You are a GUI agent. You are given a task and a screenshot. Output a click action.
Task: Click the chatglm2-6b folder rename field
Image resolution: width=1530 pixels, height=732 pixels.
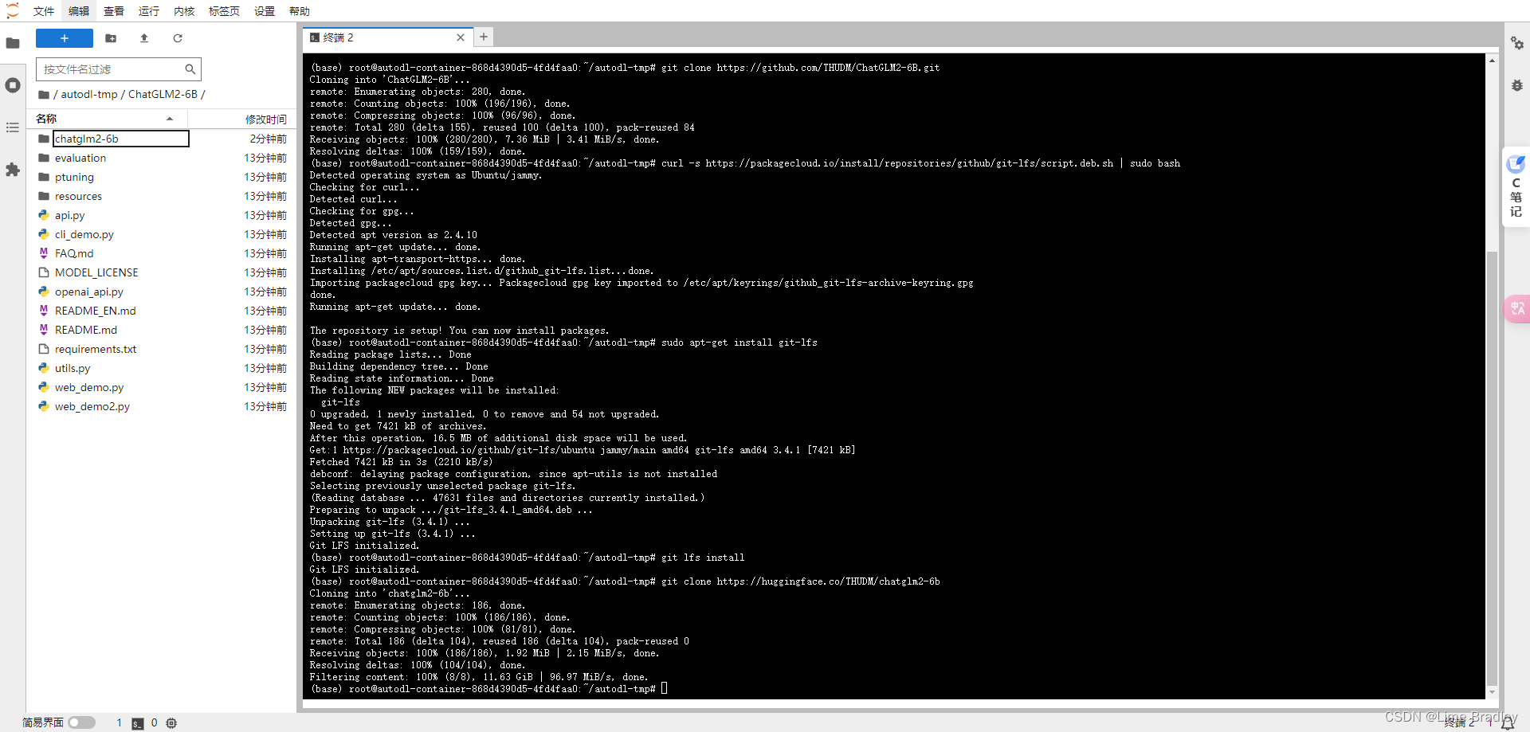pyautogui.click(x=121, y=139)
